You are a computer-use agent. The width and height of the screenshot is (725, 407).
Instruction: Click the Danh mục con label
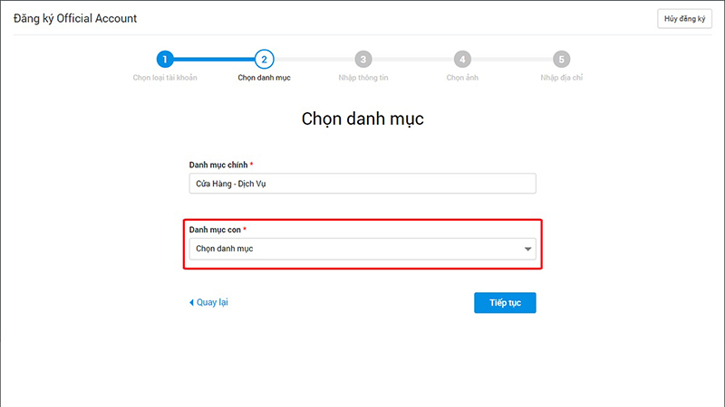coord(215,230)
